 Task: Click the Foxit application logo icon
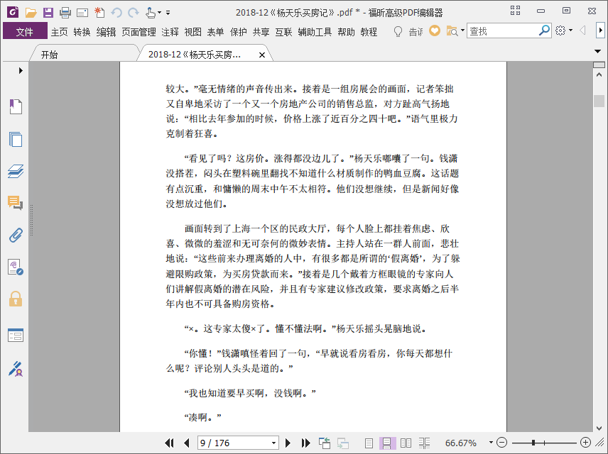pos(13,12)
